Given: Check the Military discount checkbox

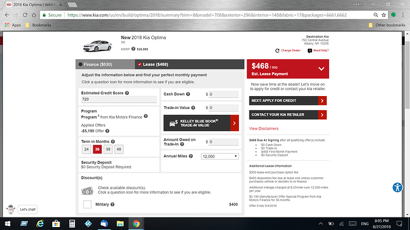Looking at the screenshot, I should coord(87,205).
